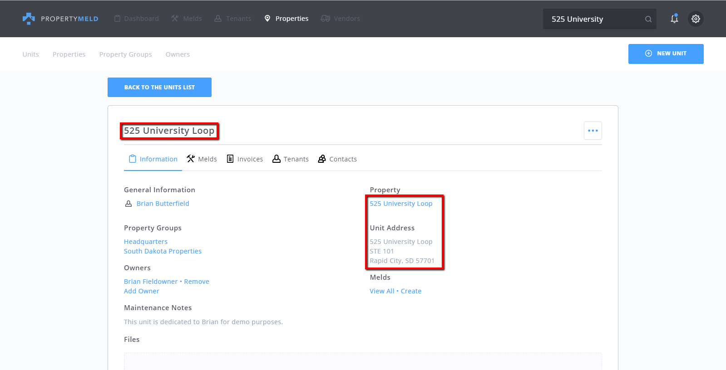Screen dimensions: 726x370
Task: Open Brian Fieldowner owner link
Action: pyautogui.click(x=151, y=282)
